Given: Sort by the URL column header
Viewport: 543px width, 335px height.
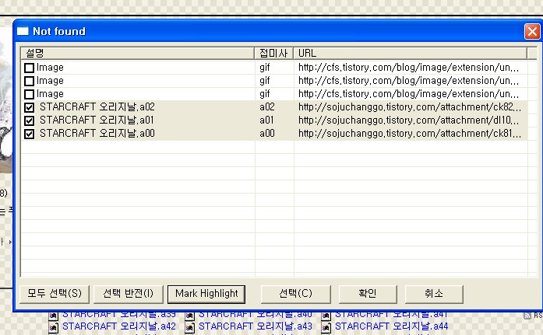Looking at the screenshot, I should point(411,53).
